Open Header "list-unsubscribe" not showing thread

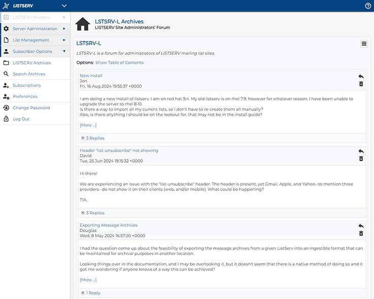(x=119, y=151)
